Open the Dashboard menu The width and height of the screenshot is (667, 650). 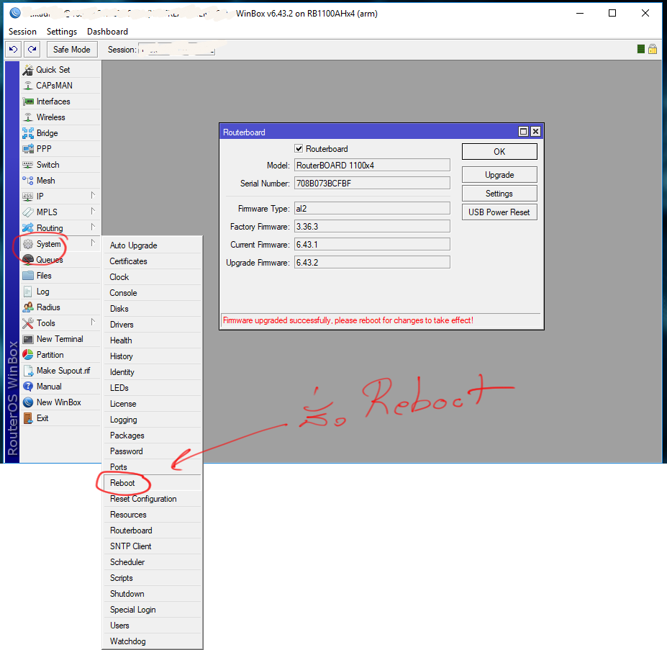click(x=107, y=32)
